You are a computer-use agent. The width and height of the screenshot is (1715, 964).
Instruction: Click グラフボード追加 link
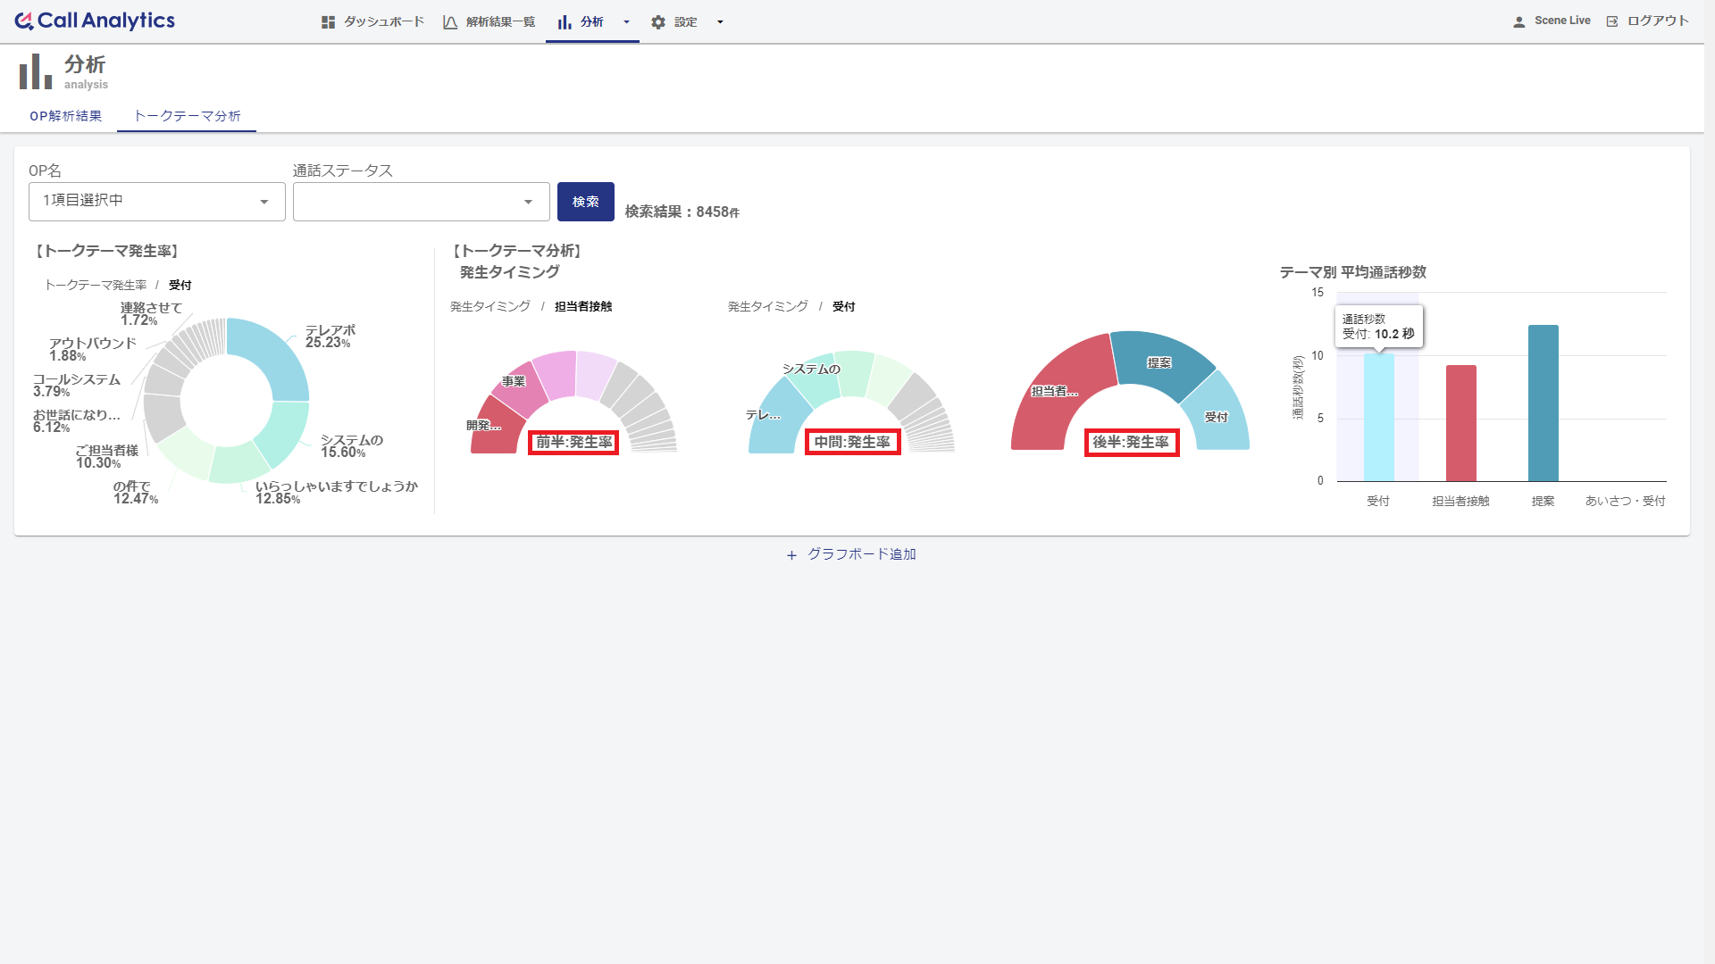pos(862,554)
